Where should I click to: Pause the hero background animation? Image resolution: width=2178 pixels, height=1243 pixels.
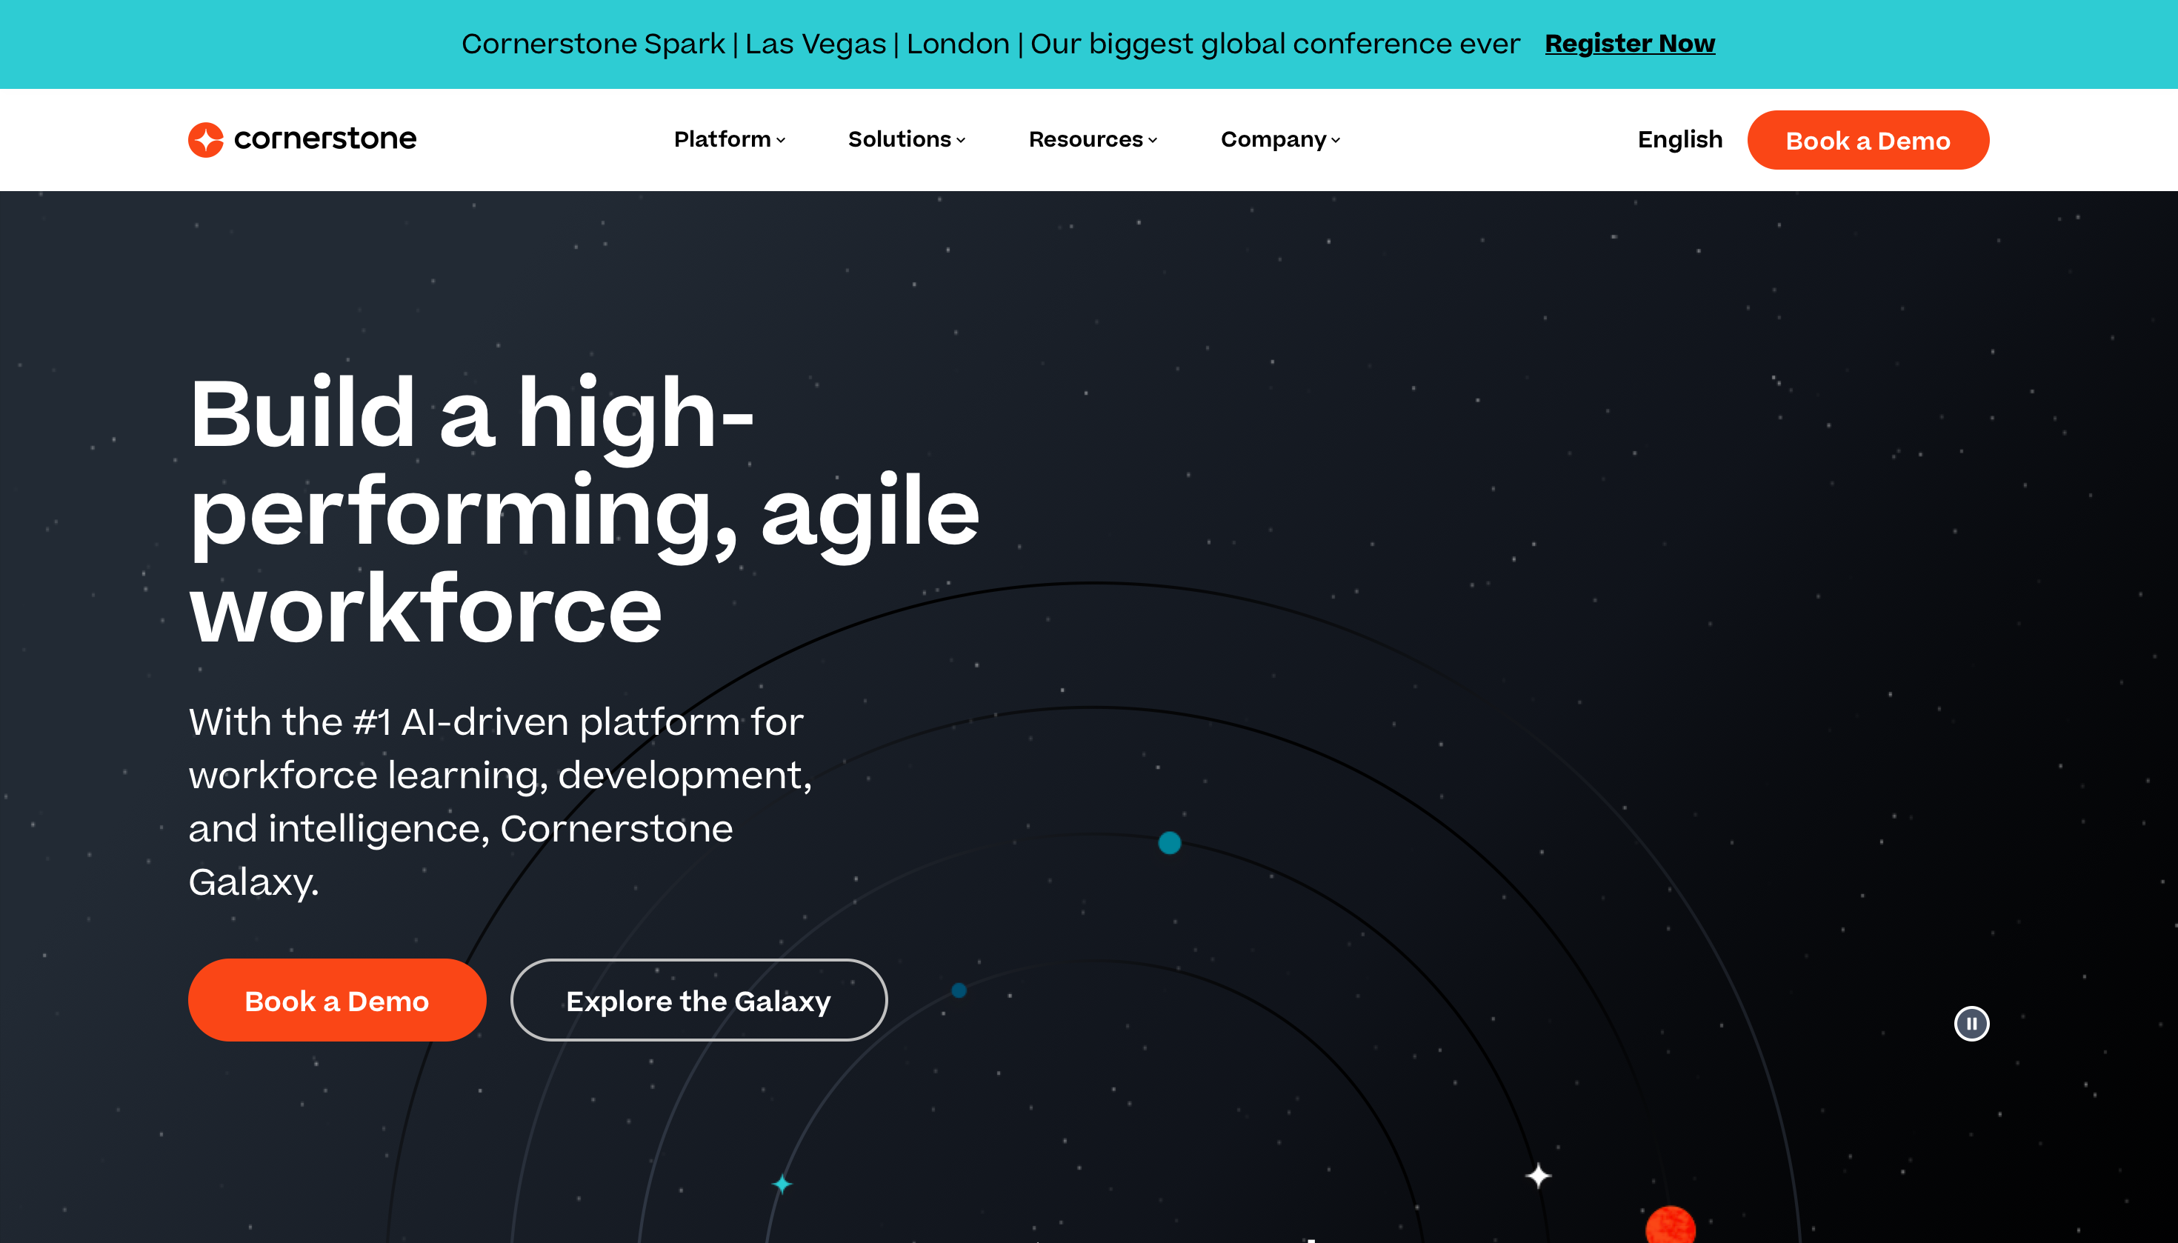pyautogui.click(x=1971, y=1023)
